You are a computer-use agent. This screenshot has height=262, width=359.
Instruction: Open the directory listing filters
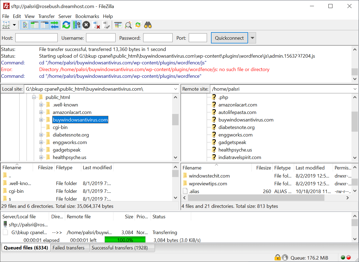pyautogui.click(x=118, y=25)
